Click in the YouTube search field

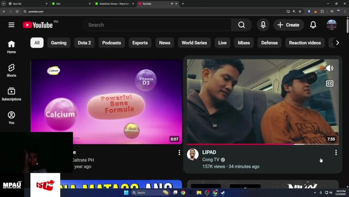(x=157, y=25)
